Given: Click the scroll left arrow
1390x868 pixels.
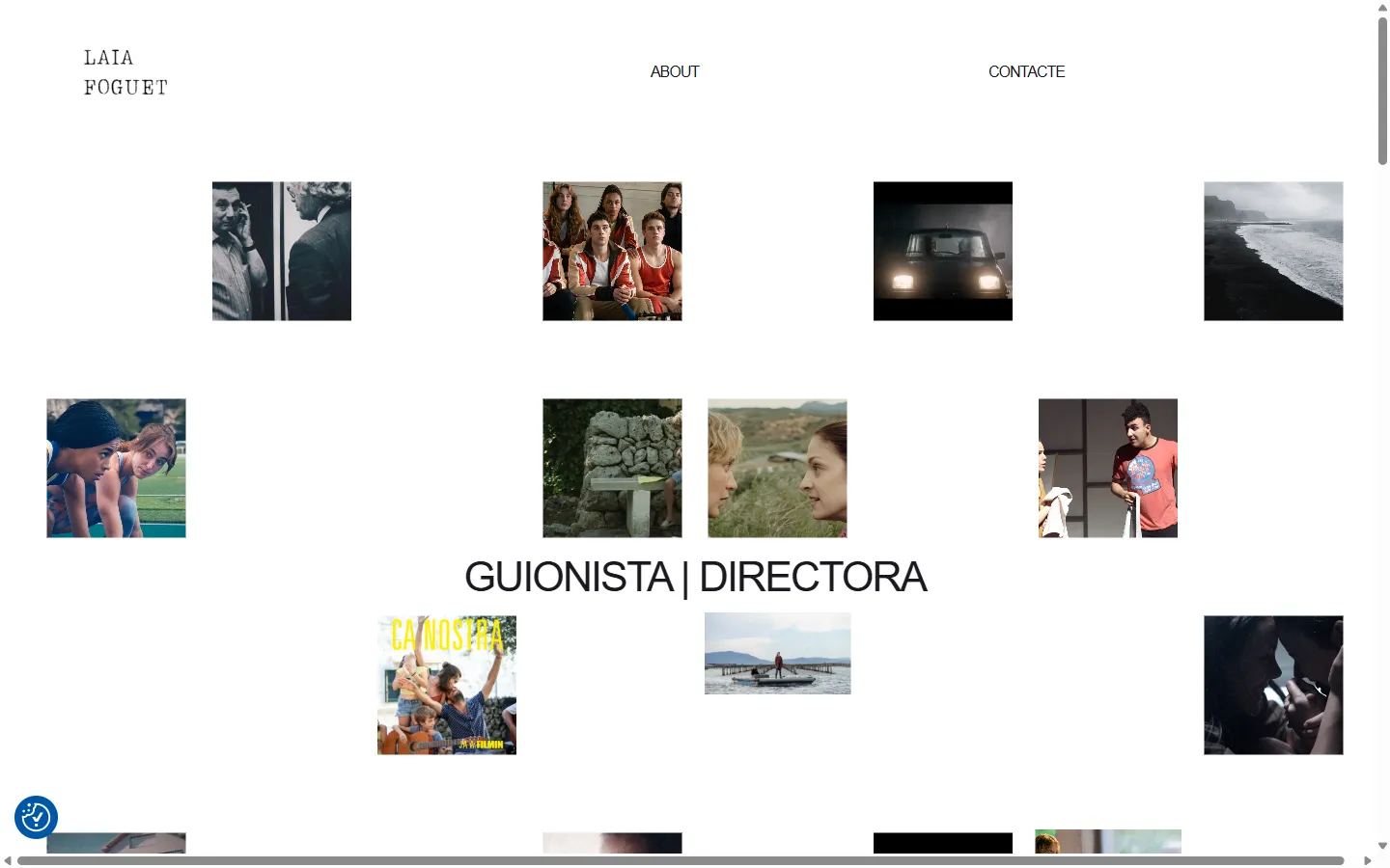Looking at the screenshot, I should pyautogui.click(x=8, y=860).
